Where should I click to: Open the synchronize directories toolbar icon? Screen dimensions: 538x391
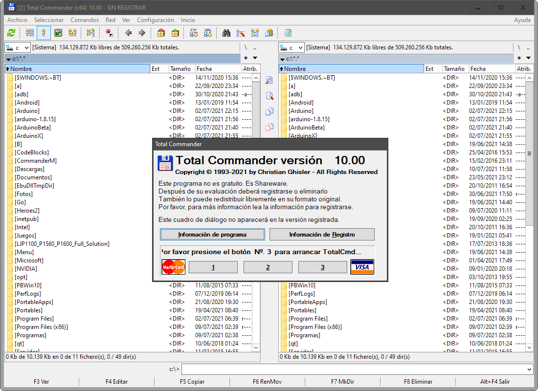pyautogui.click(x=255, y=33)
